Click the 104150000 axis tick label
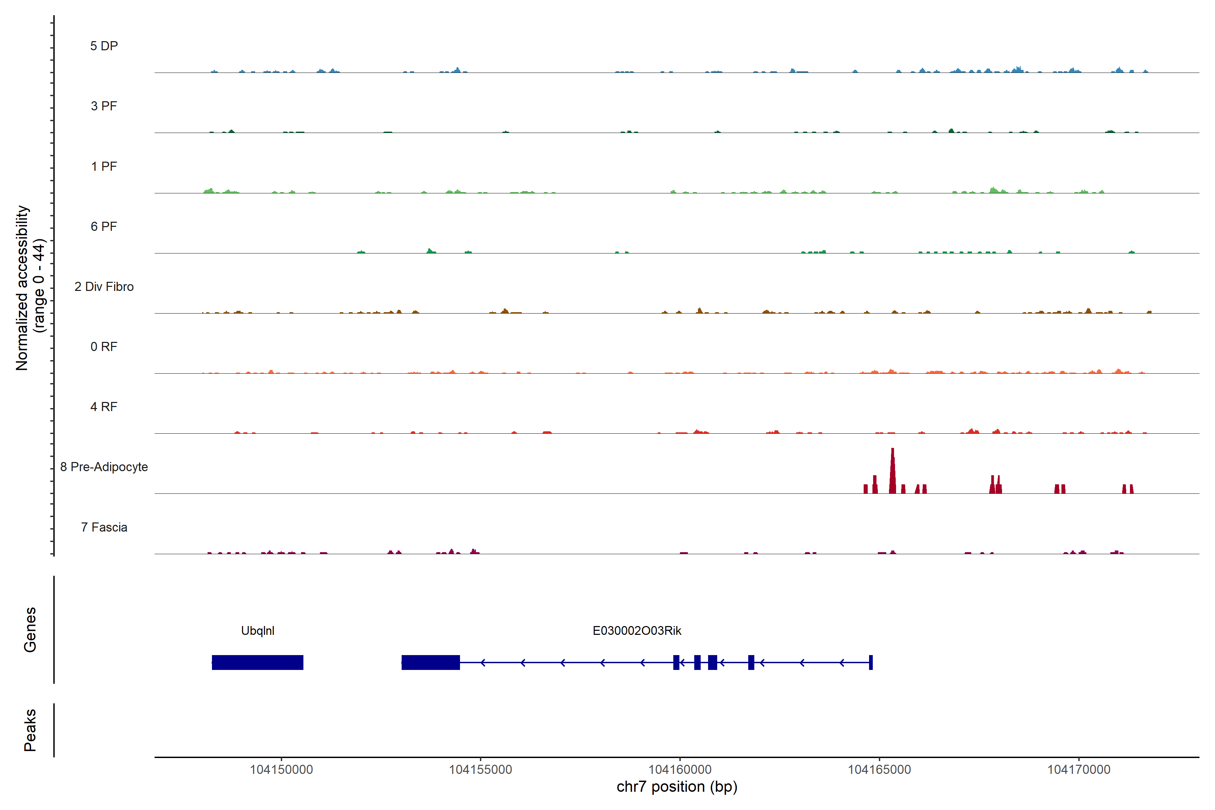The image size is (1215, 810). click(281, 770)
